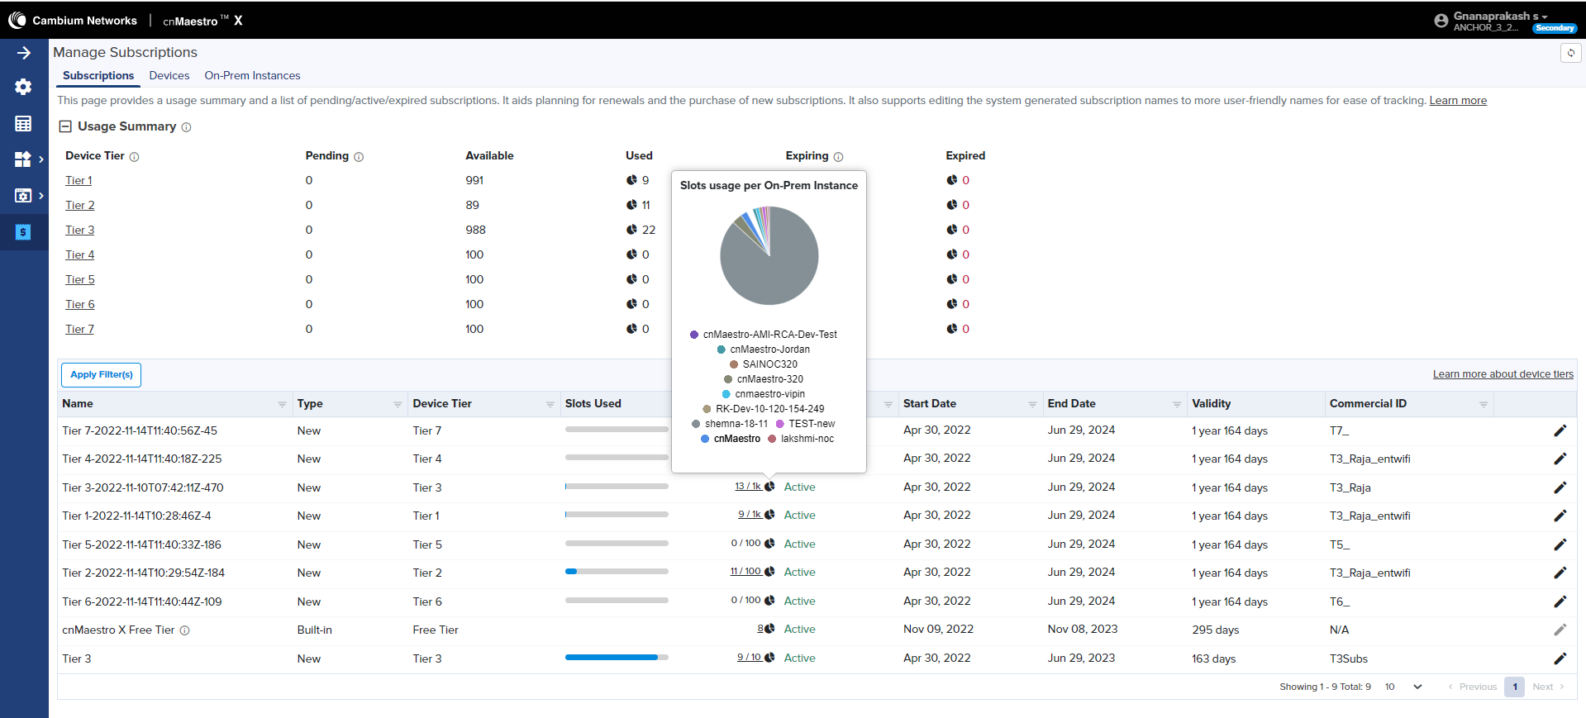Open Start Date column filter menu

[x=1032, y=404]
